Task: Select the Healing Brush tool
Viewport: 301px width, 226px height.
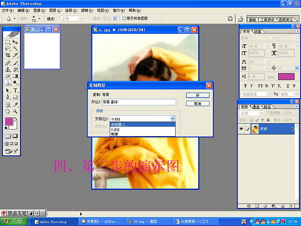Action: point(8,63)
